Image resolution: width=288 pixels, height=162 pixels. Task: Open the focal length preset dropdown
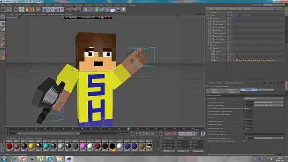269,103
